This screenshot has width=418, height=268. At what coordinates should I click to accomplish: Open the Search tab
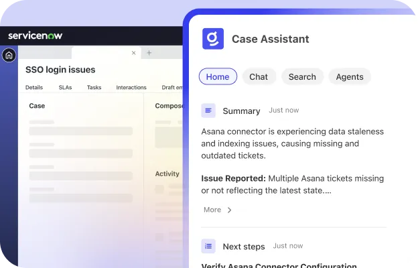click(302, 76)
